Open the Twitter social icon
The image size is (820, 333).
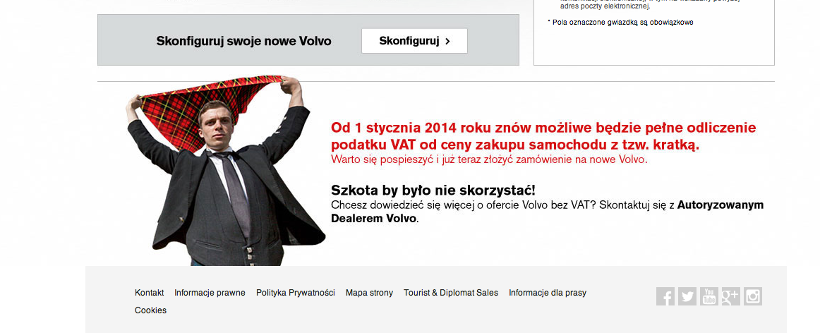[687, 296]
